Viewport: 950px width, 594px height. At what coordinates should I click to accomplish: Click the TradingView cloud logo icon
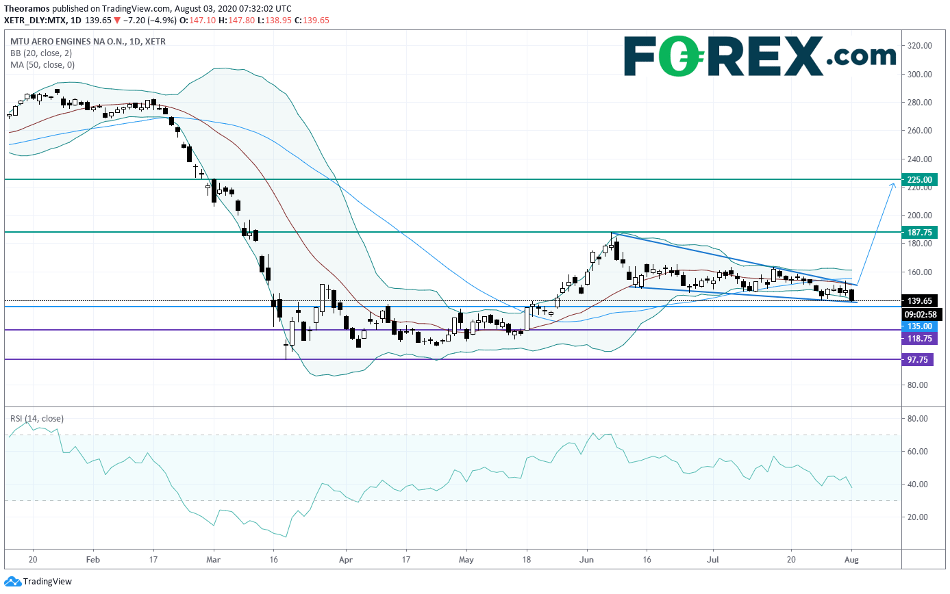pos(12,582)
